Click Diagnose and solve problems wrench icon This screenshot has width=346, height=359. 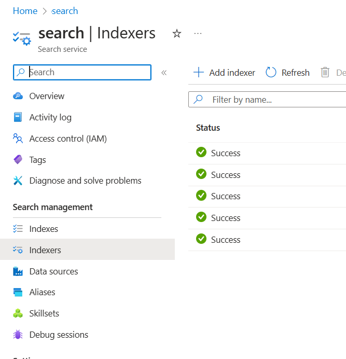pos(18,181)
